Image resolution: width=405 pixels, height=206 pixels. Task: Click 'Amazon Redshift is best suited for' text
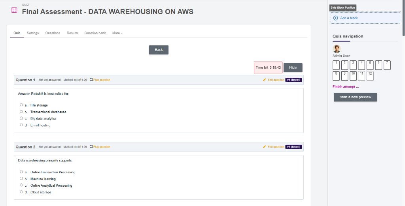(x=44, y=94)
